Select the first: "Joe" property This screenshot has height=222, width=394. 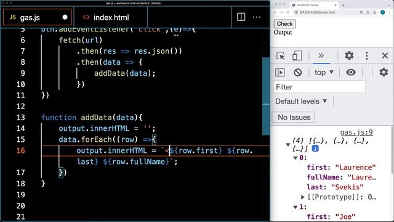click(x=331, y=216)
